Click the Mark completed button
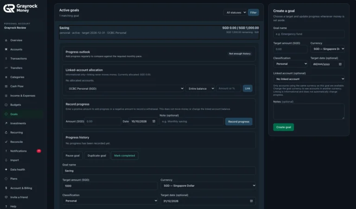This screenshot has width=356, height=209. pos(124,155)
